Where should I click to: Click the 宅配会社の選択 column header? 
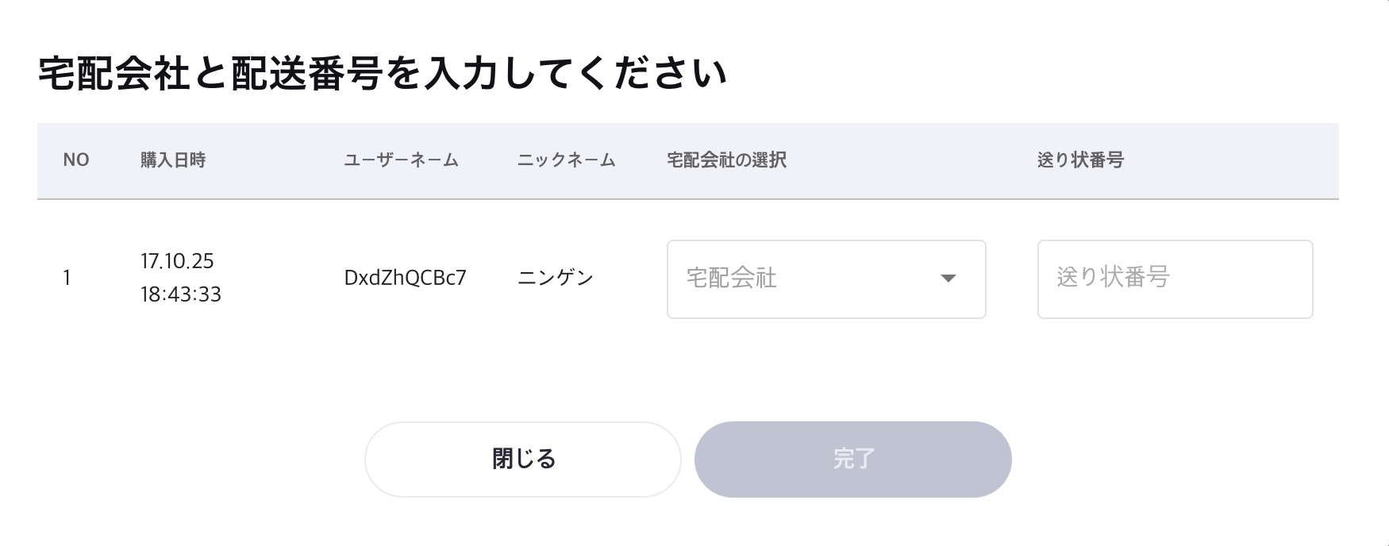pos(725,158)
